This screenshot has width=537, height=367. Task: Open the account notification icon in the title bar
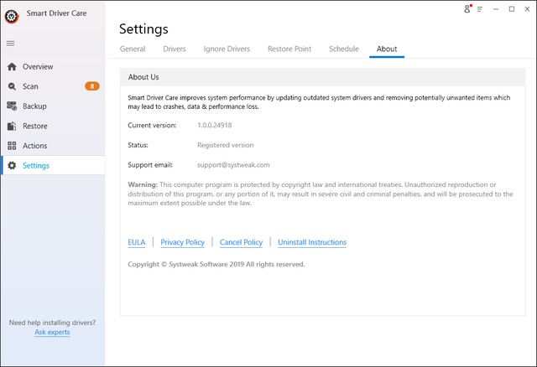click(x=467, y=9)
